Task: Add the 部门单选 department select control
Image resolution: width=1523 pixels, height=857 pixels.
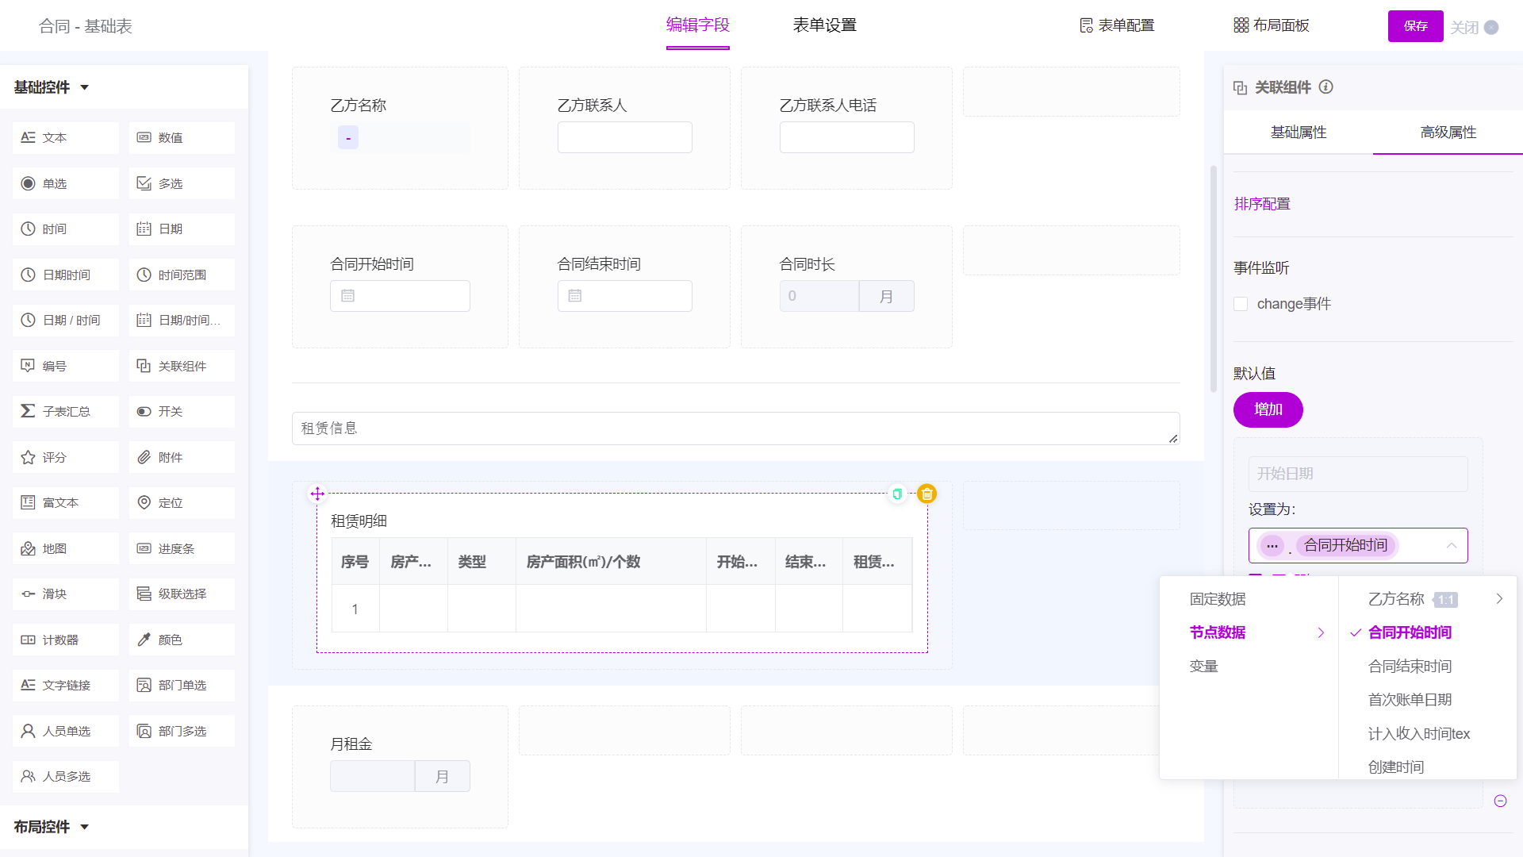Action: [182, 686]
